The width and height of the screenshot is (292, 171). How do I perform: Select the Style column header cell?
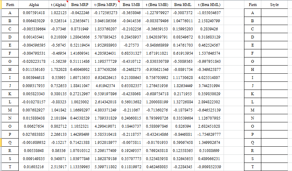point(274,5)
